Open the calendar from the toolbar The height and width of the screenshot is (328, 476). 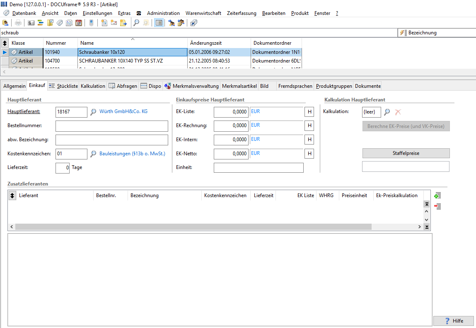click(79, 23)
